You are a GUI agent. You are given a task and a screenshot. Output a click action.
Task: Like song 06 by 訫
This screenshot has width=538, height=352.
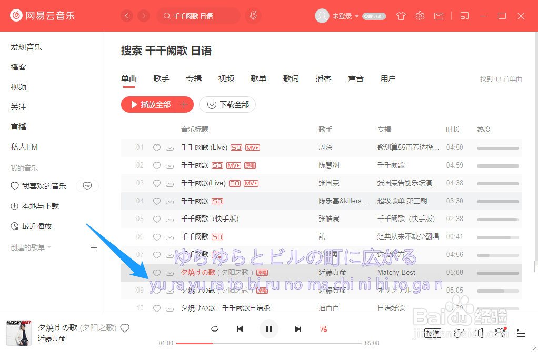pos(157,236)
